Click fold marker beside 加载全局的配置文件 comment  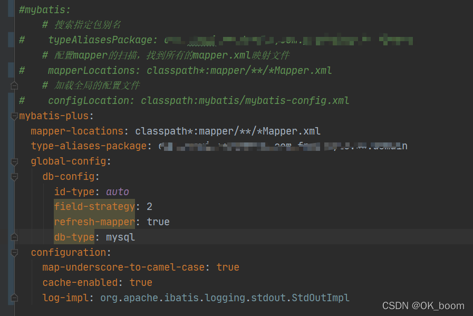point(14,85)
